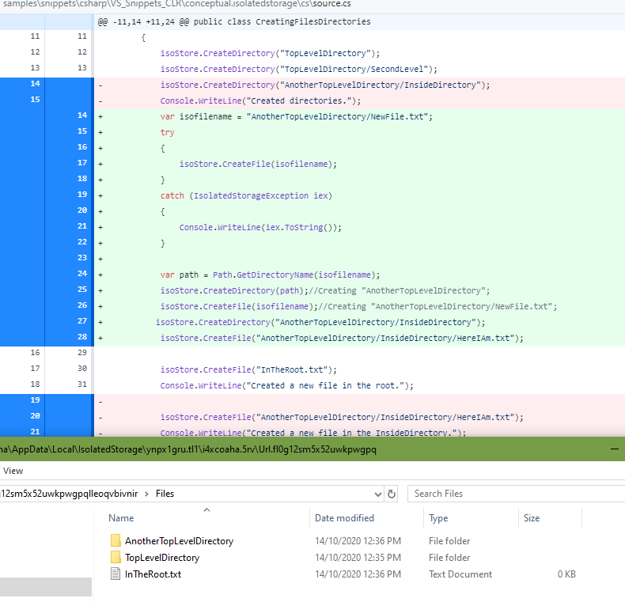The width and height of the screenshot is (625, 606).
Task: Select the AnotherTopLevelDirectory folder name
Action: (x=179, y=541)
